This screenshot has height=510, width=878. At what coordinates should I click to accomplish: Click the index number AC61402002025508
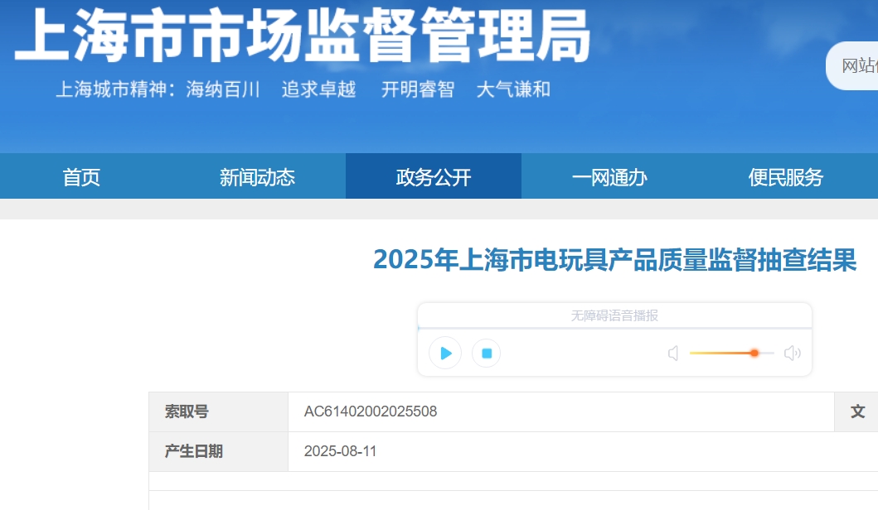pos(371,411)
